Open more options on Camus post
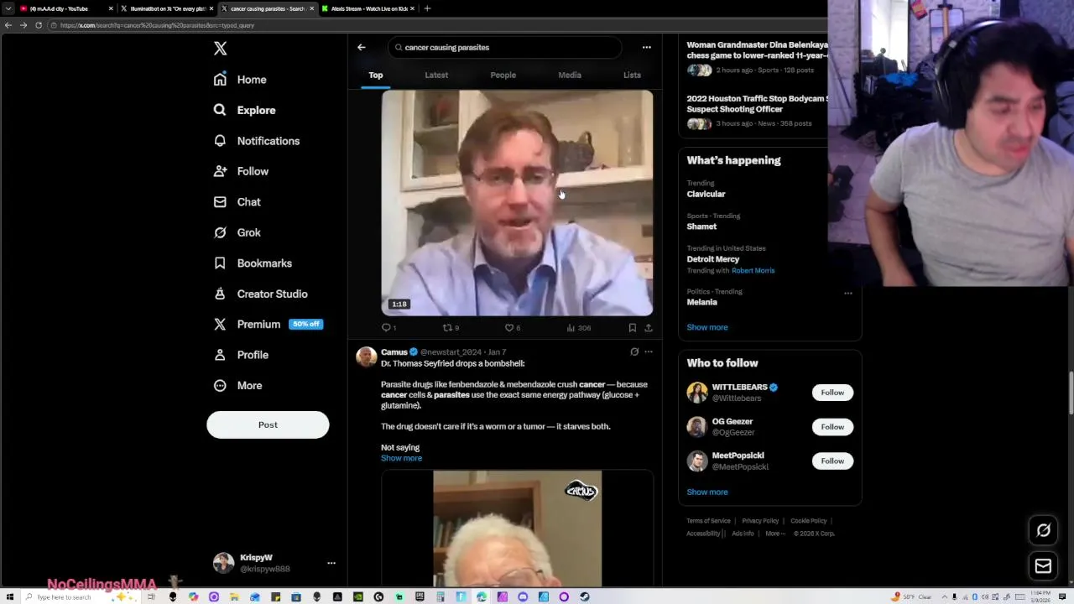The width and height of the screenshot is (1074, 604). point(648,352)
